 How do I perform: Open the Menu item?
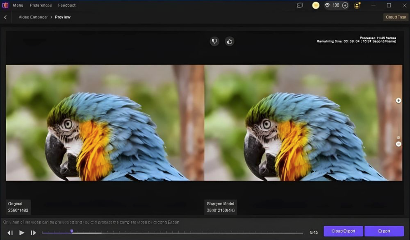18,5
